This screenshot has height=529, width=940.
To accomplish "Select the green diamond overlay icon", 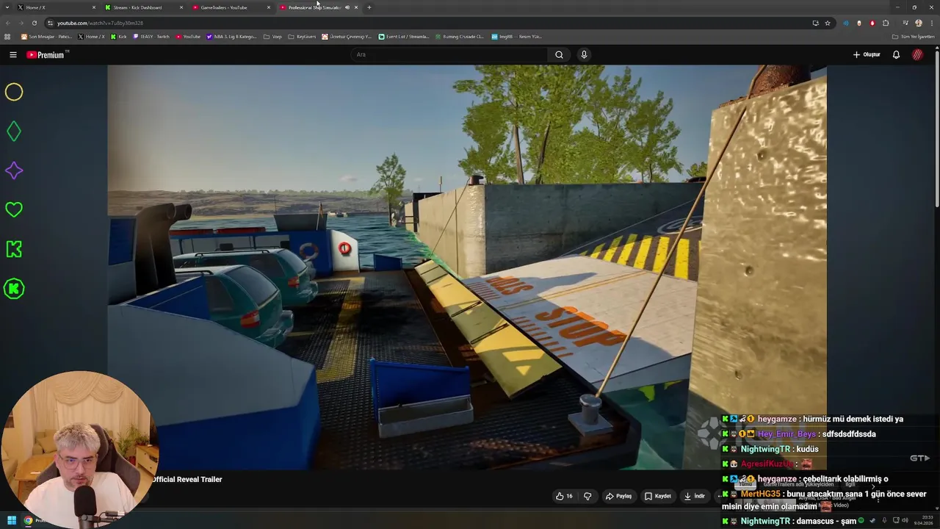I will tap(14, 132).
